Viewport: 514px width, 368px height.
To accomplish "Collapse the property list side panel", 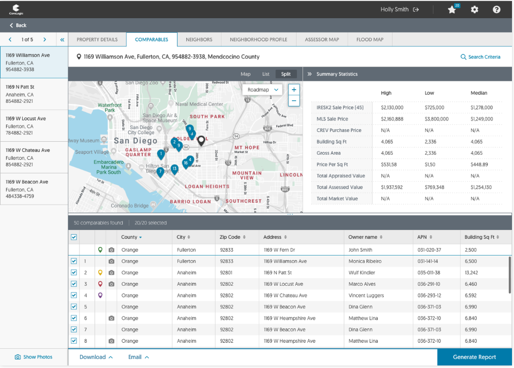I will (x=62, y=39).
